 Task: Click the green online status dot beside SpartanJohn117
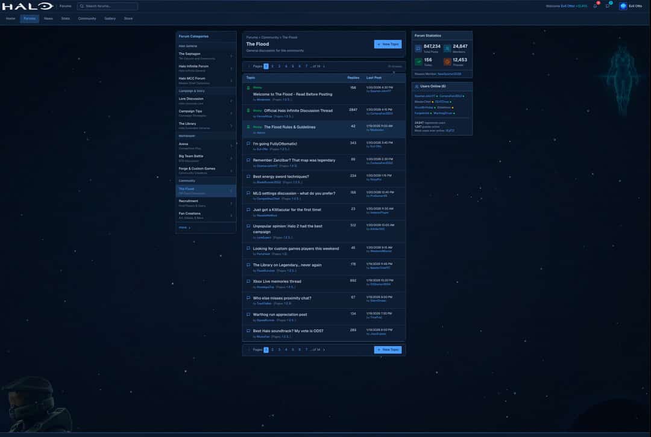click(x=436, y=96)
